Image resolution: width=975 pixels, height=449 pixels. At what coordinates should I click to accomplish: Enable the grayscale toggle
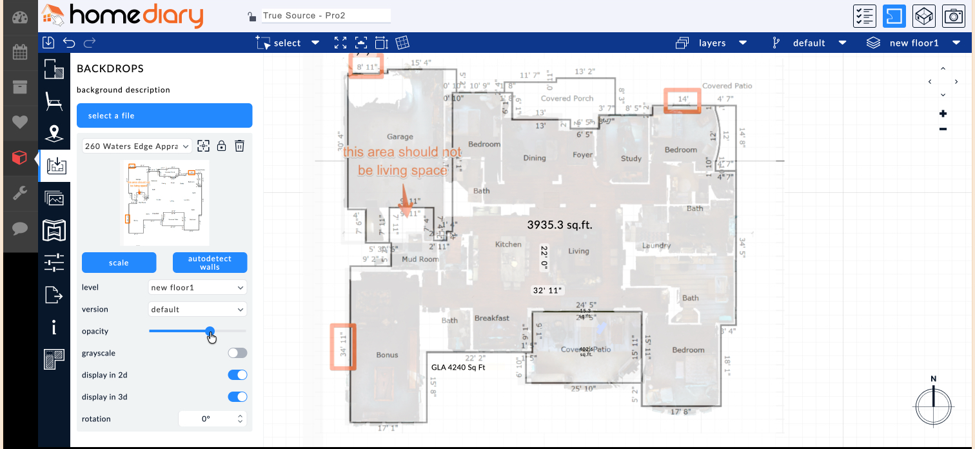point(237,353)
